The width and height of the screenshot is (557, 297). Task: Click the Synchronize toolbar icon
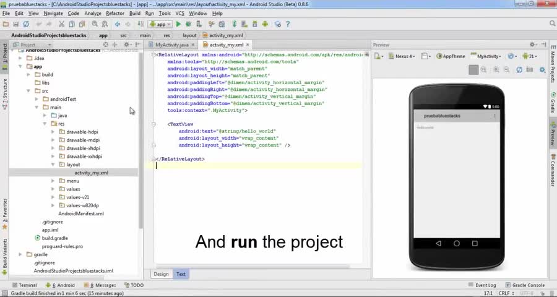pos(26,24)
